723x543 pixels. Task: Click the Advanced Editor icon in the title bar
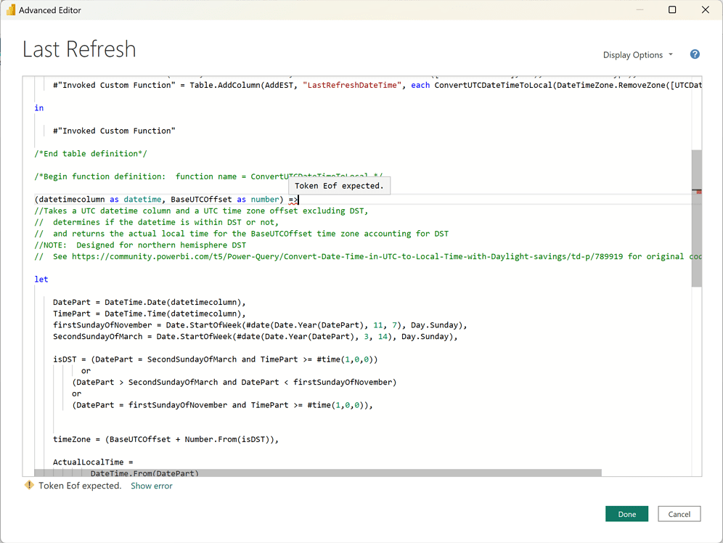pyautogui.click(x=10, y=9)
